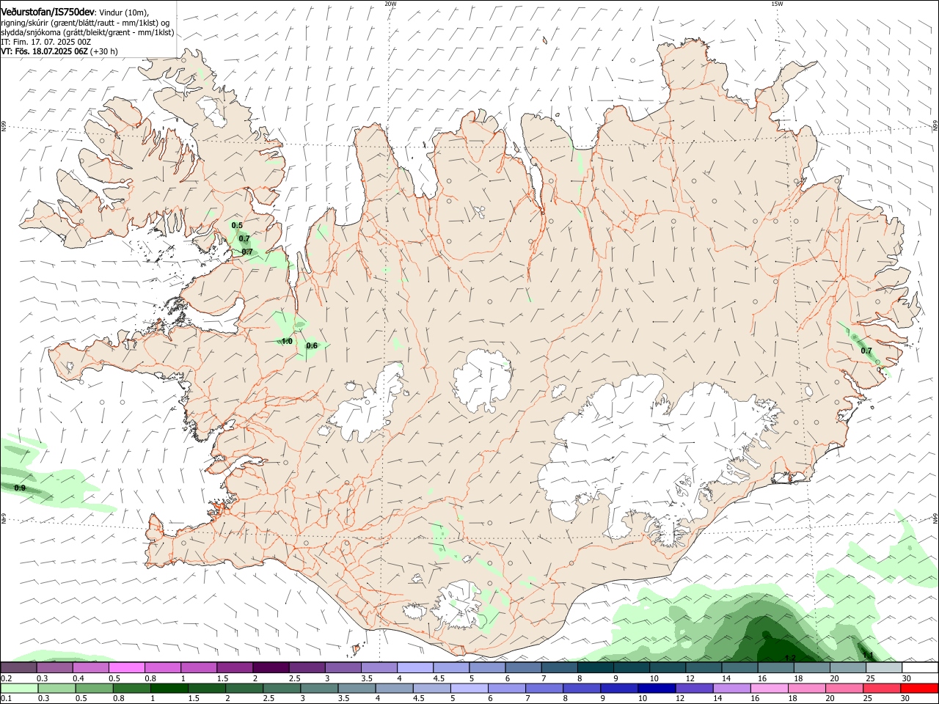The height and width of the screenshot is (704, 939).
Task: Pick the light pink 16 swatch in bottom scale
Action: click(x=770, y=689)
